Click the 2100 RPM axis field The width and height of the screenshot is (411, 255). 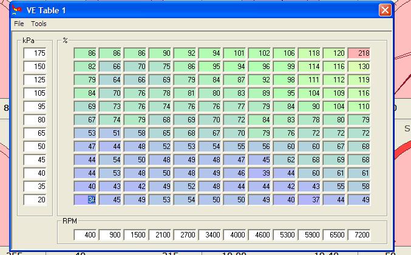click(x=160, y=234)
